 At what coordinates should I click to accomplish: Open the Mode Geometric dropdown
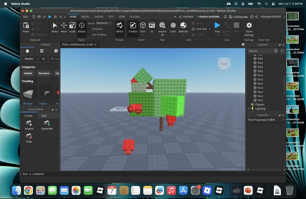[x=103, y=23]
